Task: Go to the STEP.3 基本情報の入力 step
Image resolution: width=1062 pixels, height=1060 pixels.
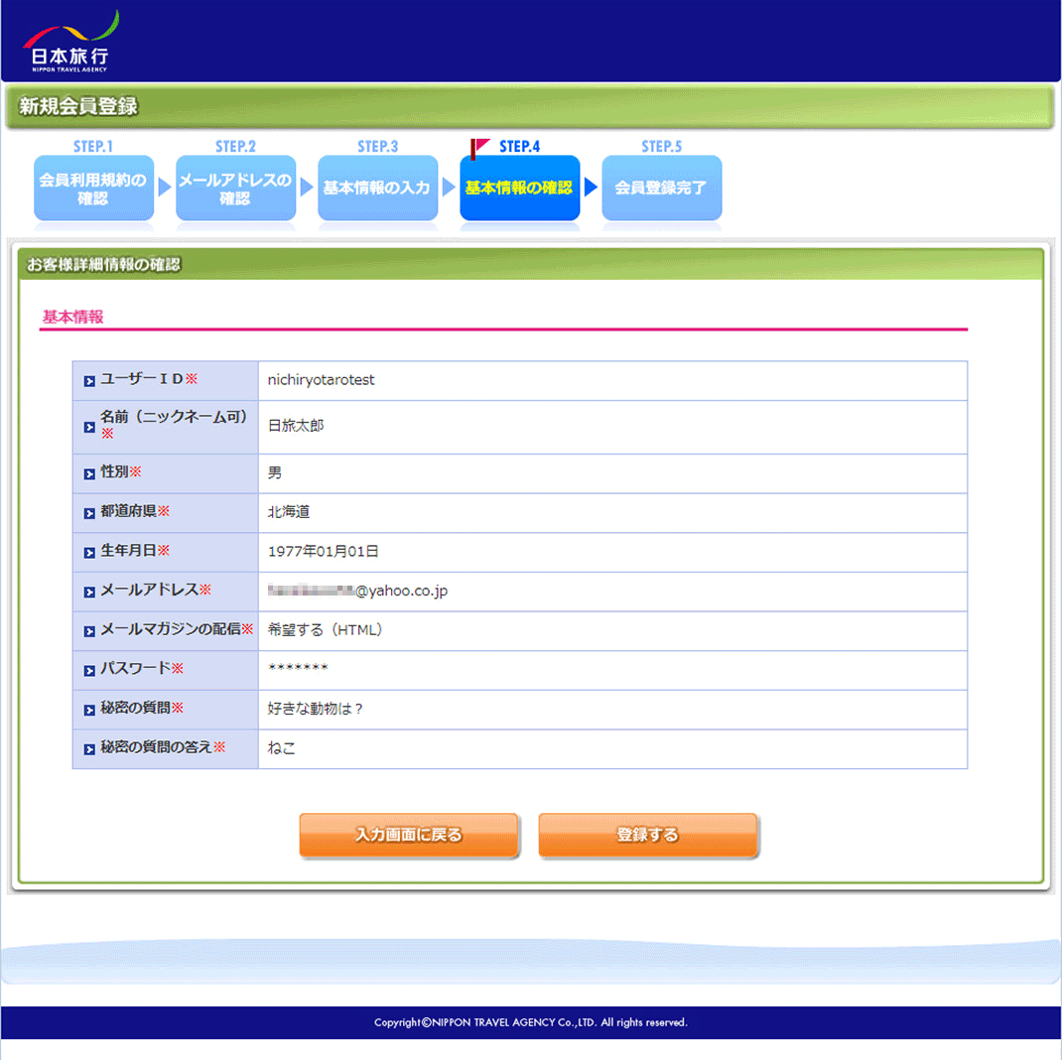Action: [377, 188]
